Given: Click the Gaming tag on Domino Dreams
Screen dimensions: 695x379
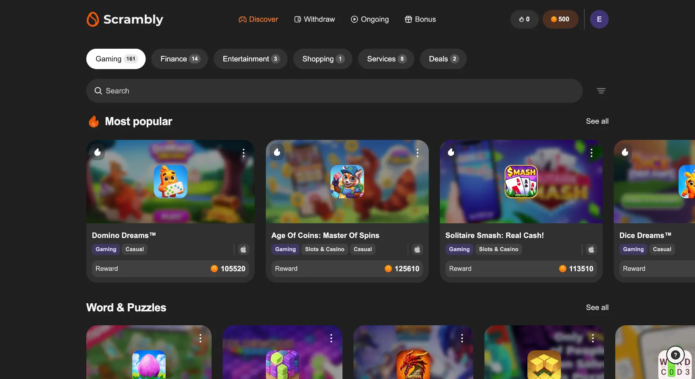Looking at the screenshot, I should point(106,249).
